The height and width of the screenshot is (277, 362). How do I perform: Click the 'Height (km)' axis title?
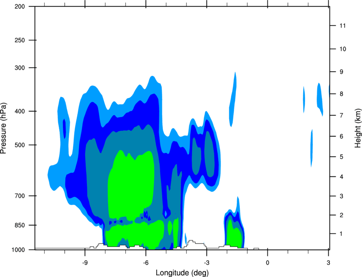[x=358, y=128]
